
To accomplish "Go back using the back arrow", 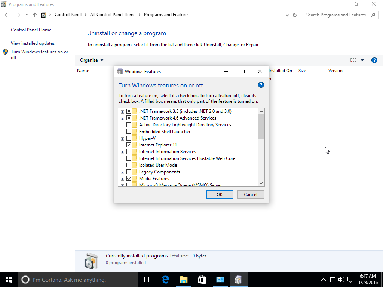I will pos(7,15).
